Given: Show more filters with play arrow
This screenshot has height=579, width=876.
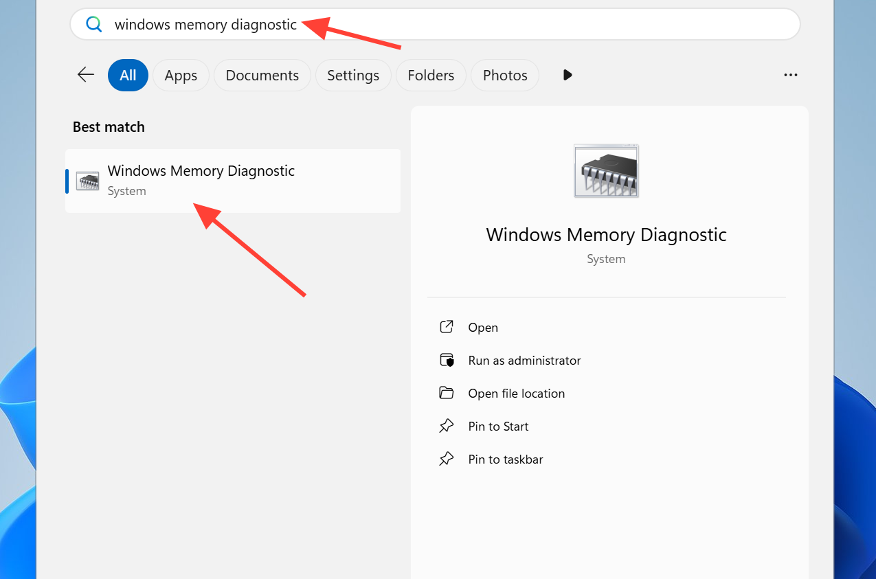Looking at the screenshot, I should (568, 75).
